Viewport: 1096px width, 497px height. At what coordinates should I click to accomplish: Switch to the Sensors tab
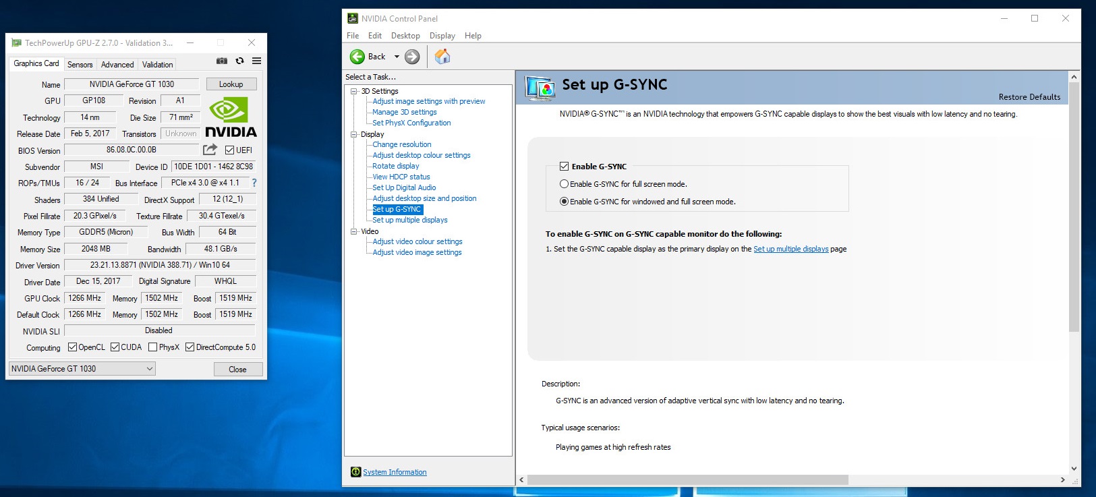[80, 65]
